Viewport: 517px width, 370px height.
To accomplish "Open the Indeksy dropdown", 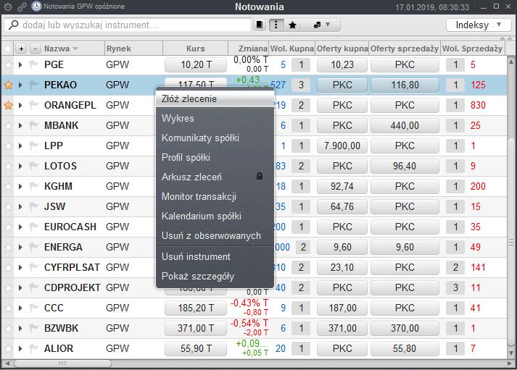I will point(479,25).
